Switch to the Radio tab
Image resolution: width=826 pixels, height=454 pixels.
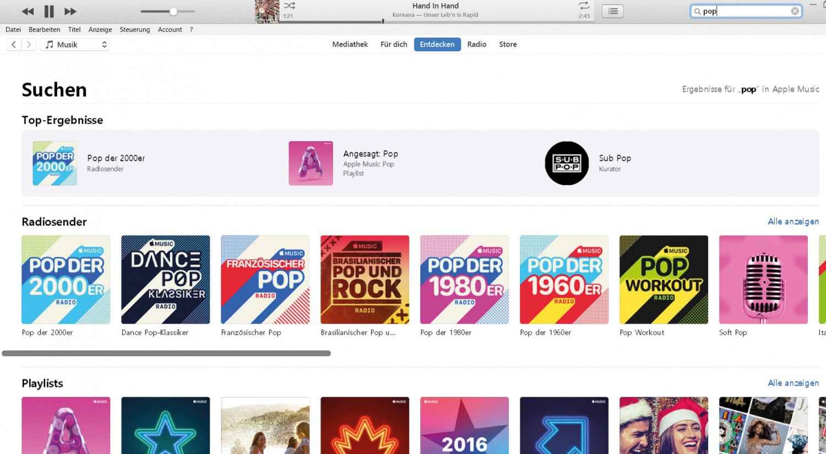(x=477, y=45)
